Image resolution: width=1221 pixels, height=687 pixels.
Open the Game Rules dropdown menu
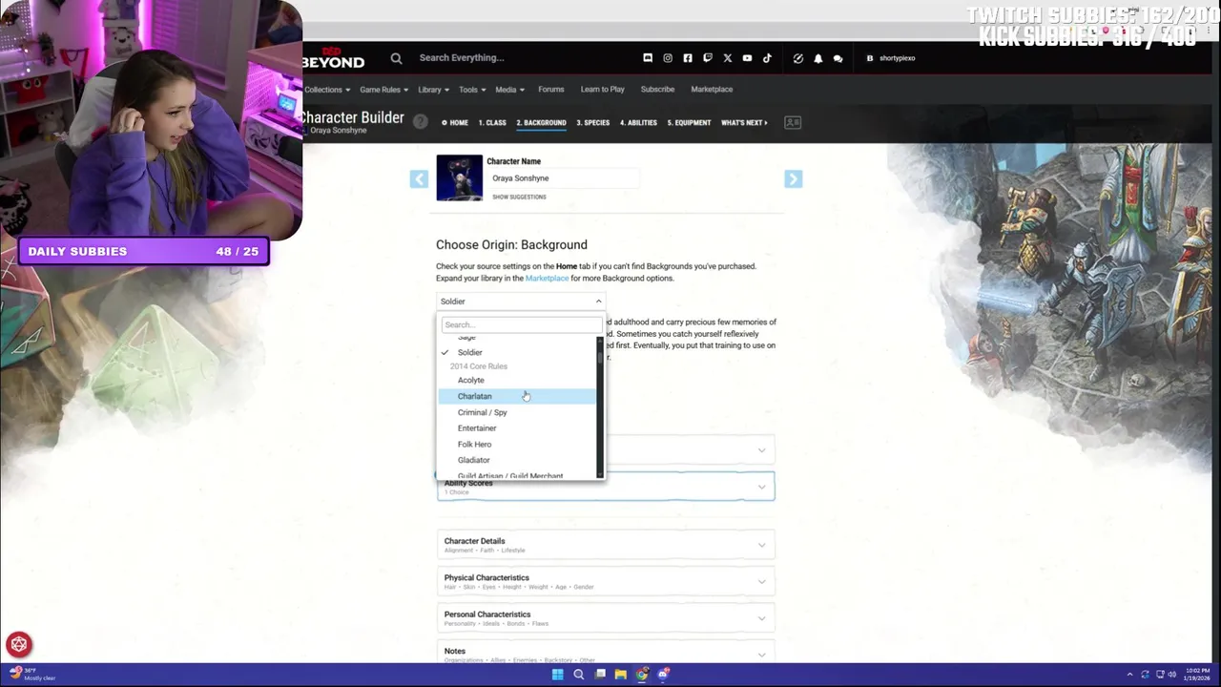click(x=383, y=90)
